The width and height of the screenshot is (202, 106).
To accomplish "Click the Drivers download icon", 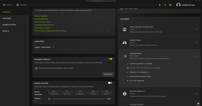I will (x=17, y=5).
